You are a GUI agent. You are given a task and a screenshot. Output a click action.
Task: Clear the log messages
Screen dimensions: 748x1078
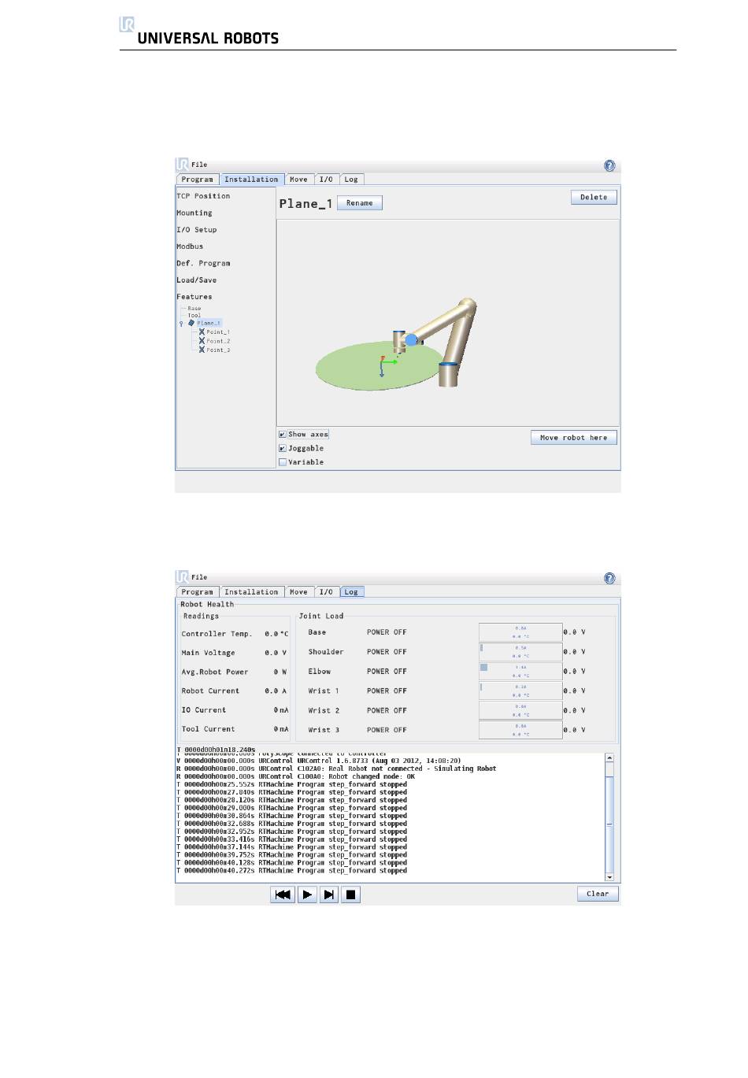[x=598, y=894]
